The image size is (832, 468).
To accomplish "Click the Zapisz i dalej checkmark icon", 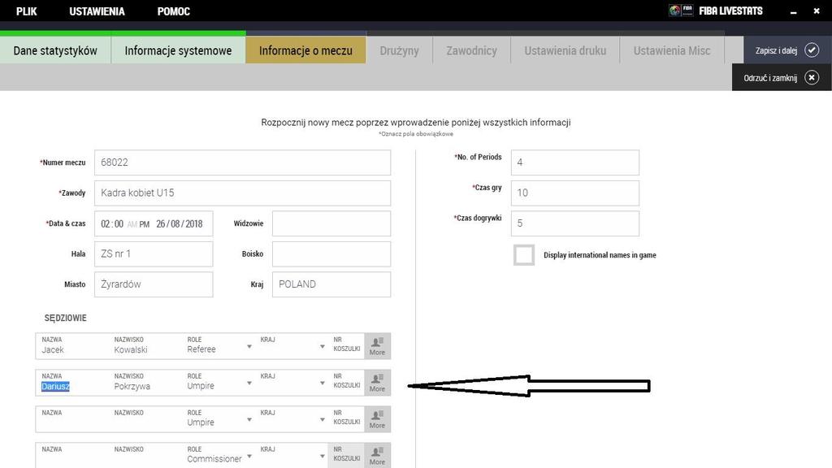I will coord(812,50).
